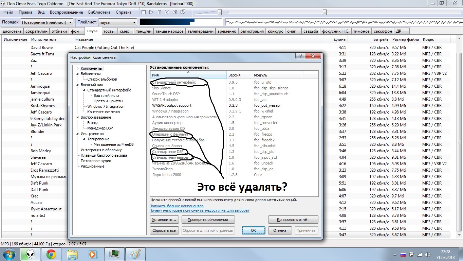The width and height of the screenshot is (463, 261).
Task: Open the Плейлист selection dropdown
Action: pyautogui.click(x=117, y=22)
